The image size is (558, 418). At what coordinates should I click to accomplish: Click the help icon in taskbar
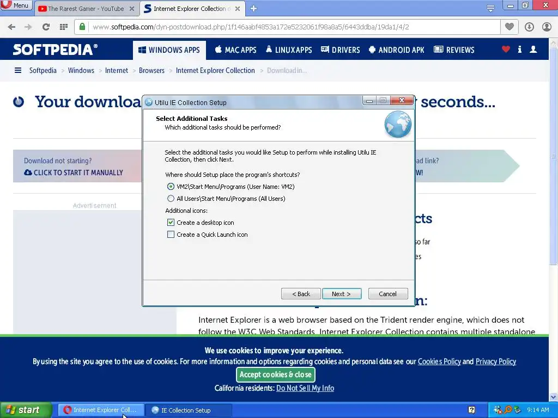click(x=471, y=410)
